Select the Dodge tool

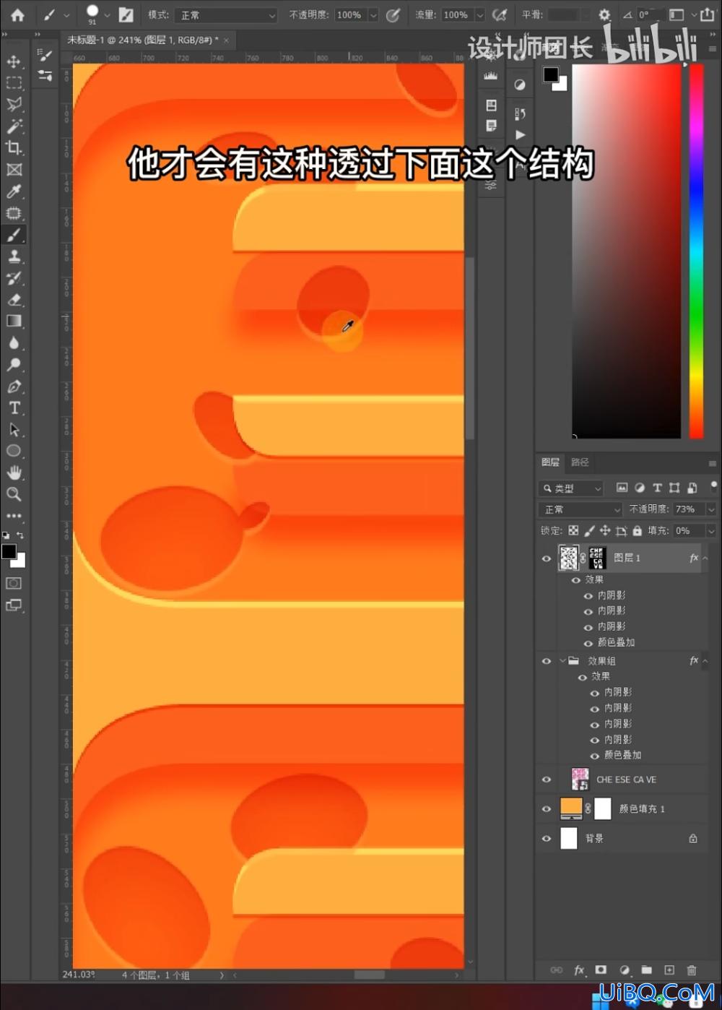(14, 365)
